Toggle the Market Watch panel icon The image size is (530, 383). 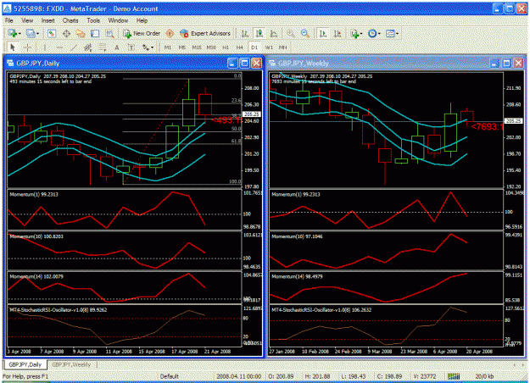(52, 33)
